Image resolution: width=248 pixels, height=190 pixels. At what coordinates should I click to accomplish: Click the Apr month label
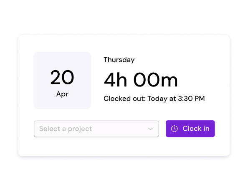(x=62, y=94)
